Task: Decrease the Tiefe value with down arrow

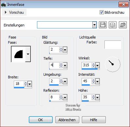Action: point(61,67)
